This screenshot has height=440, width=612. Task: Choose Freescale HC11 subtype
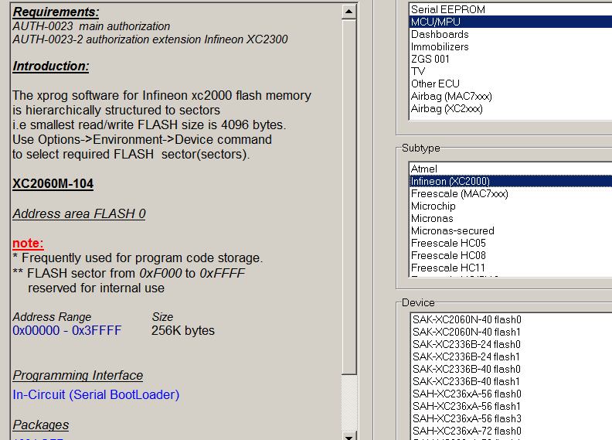point(511,268)
